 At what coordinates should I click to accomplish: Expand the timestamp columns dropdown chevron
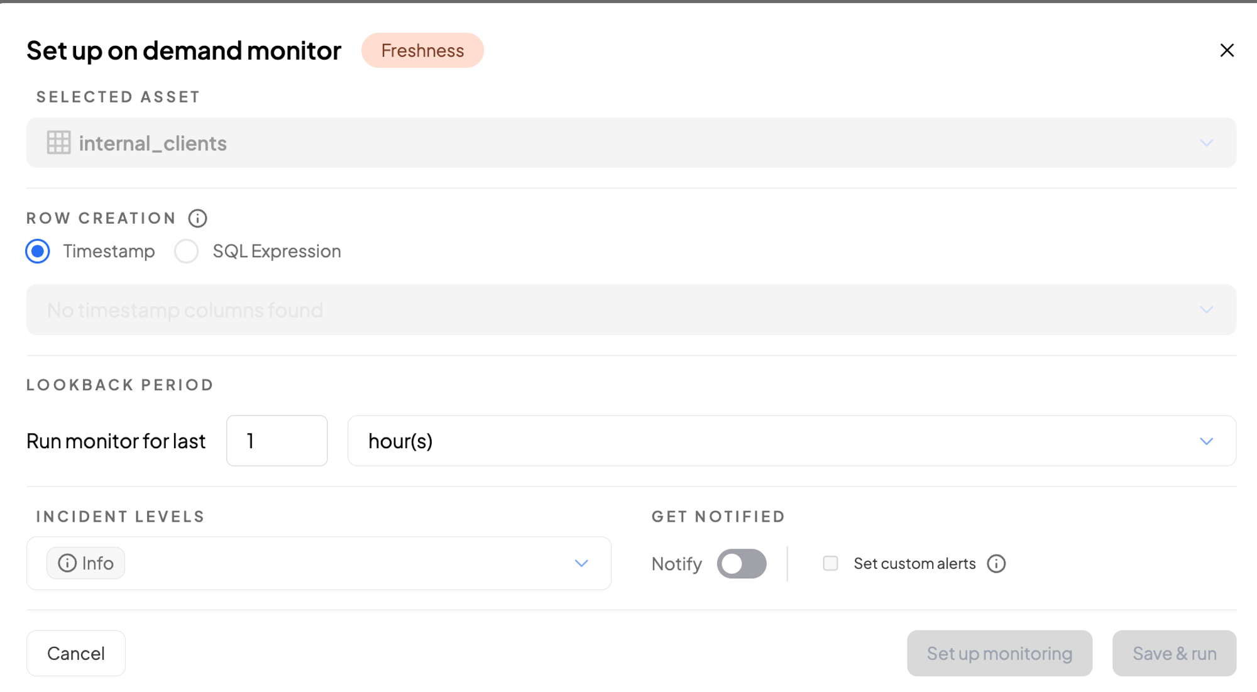tap(1206, 310)
